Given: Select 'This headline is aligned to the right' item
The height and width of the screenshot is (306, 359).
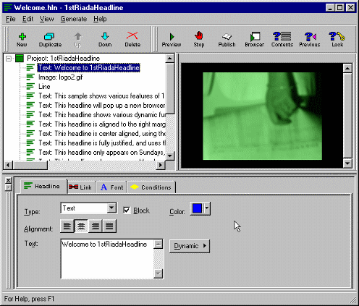Looking at the screenshot, I should 101,124.
